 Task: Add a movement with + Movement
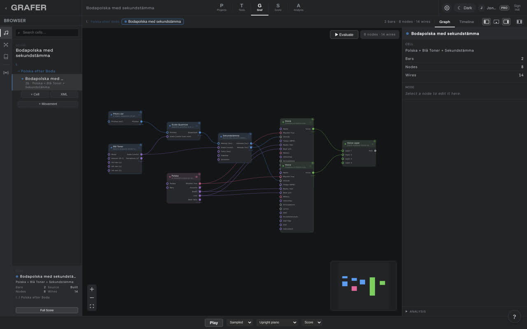48,104
